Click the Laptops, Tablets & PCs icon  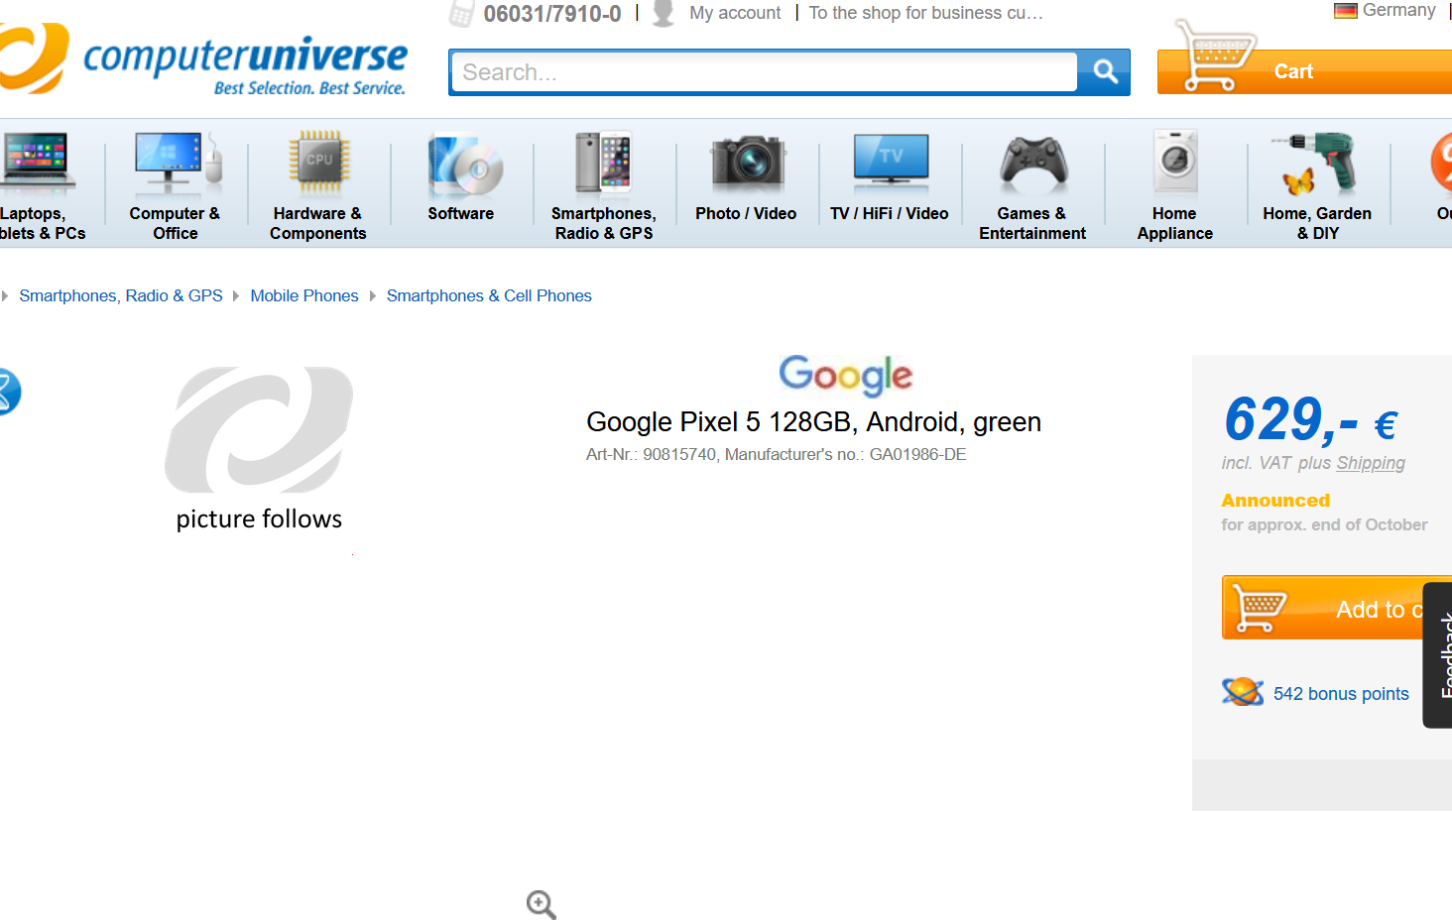[x=38, y=163]
